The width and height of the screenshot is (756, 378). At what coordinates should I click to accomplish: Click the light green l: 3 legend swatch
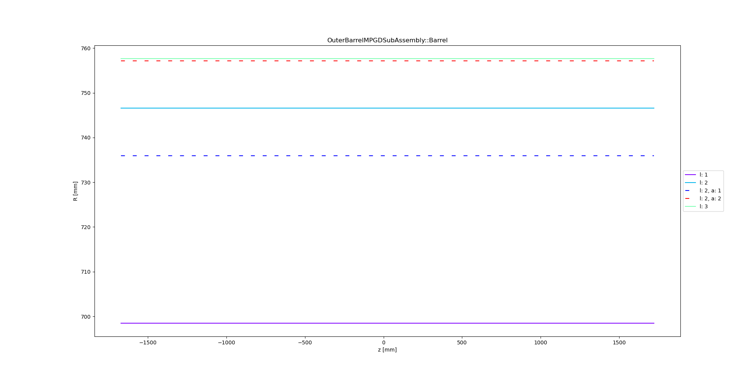coord(690,206)
